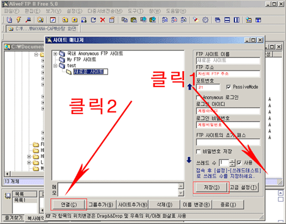Screen dimensions: 286x224
Task: Click the 로그인 아이디 input field
Action: (x=228, y=111)
